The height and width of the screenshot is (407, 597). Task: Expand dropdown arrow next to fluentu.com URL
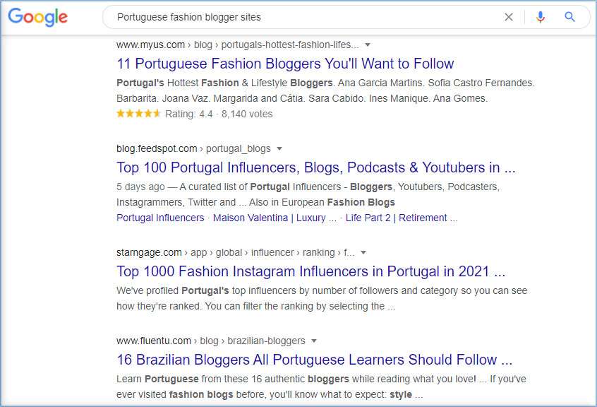(314, 341)
